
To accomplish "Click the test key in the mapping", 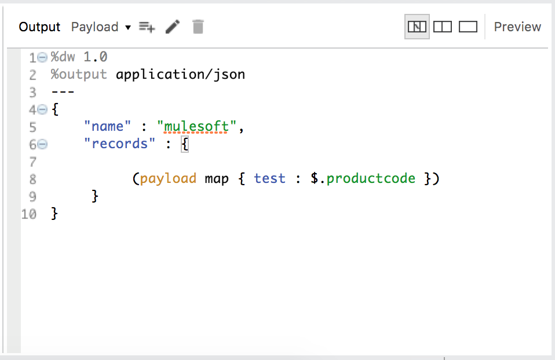I will pos(269,178).
